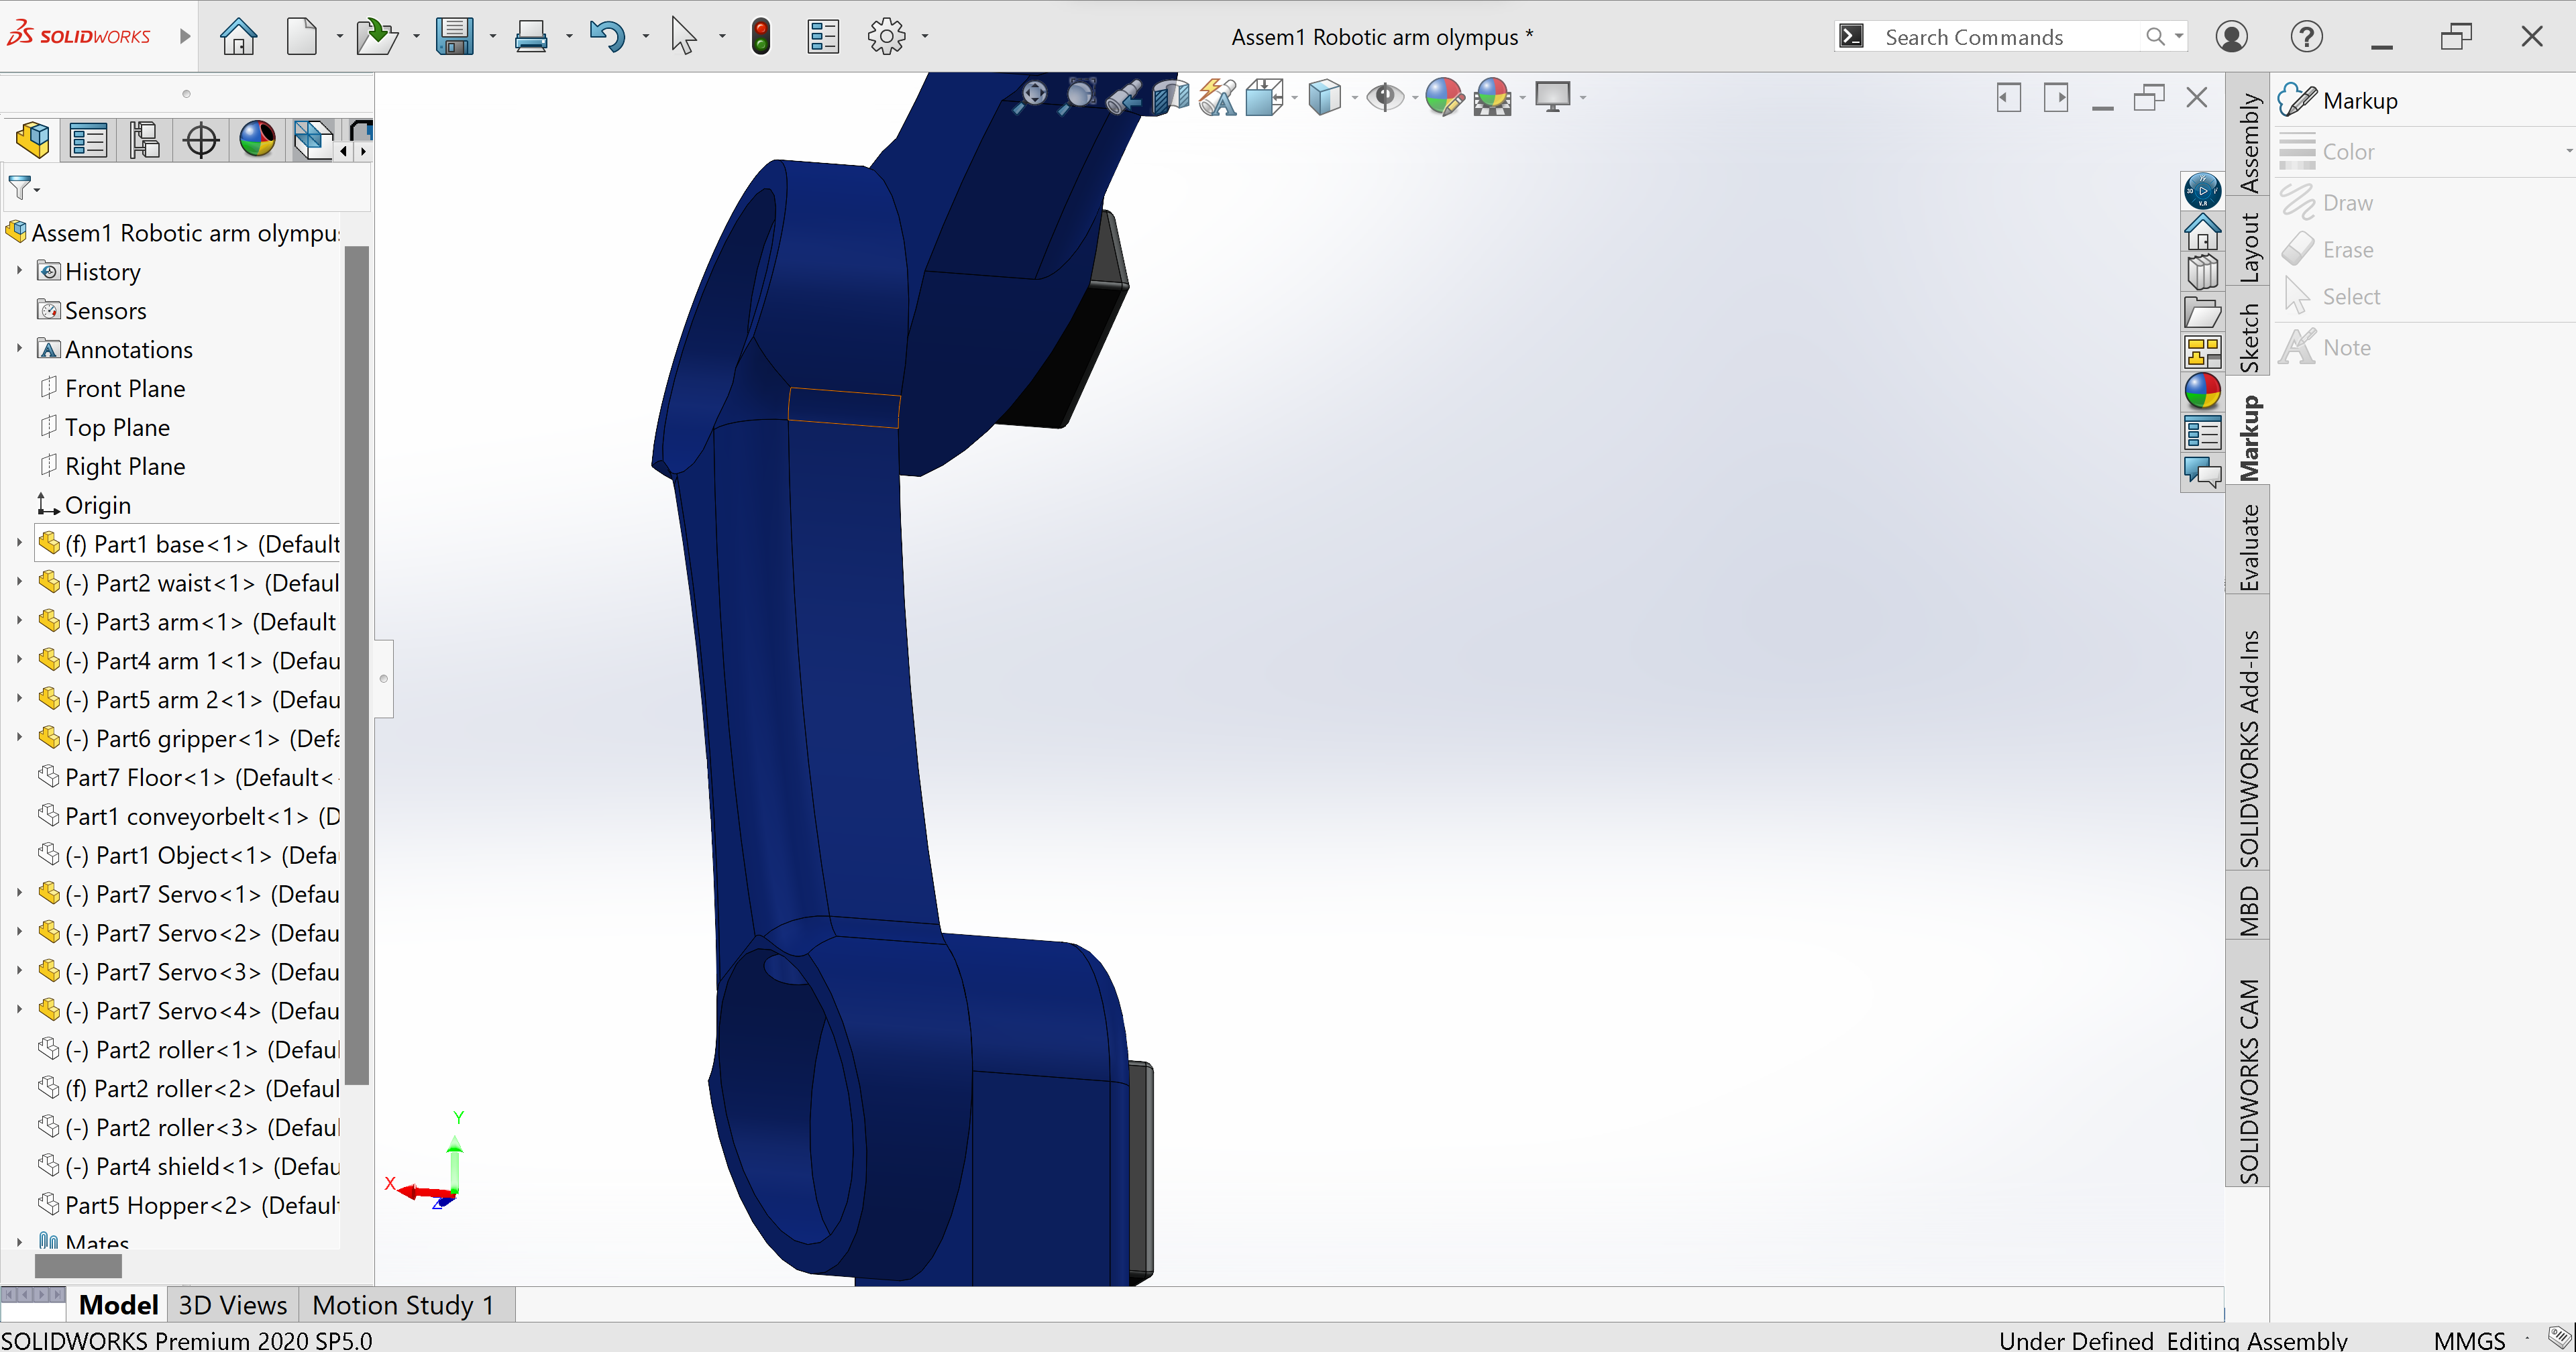This screenshot has height=1352, width=2576.
Task: Open the DimXpertManager crosshair tab
Action: pos(201,140)
